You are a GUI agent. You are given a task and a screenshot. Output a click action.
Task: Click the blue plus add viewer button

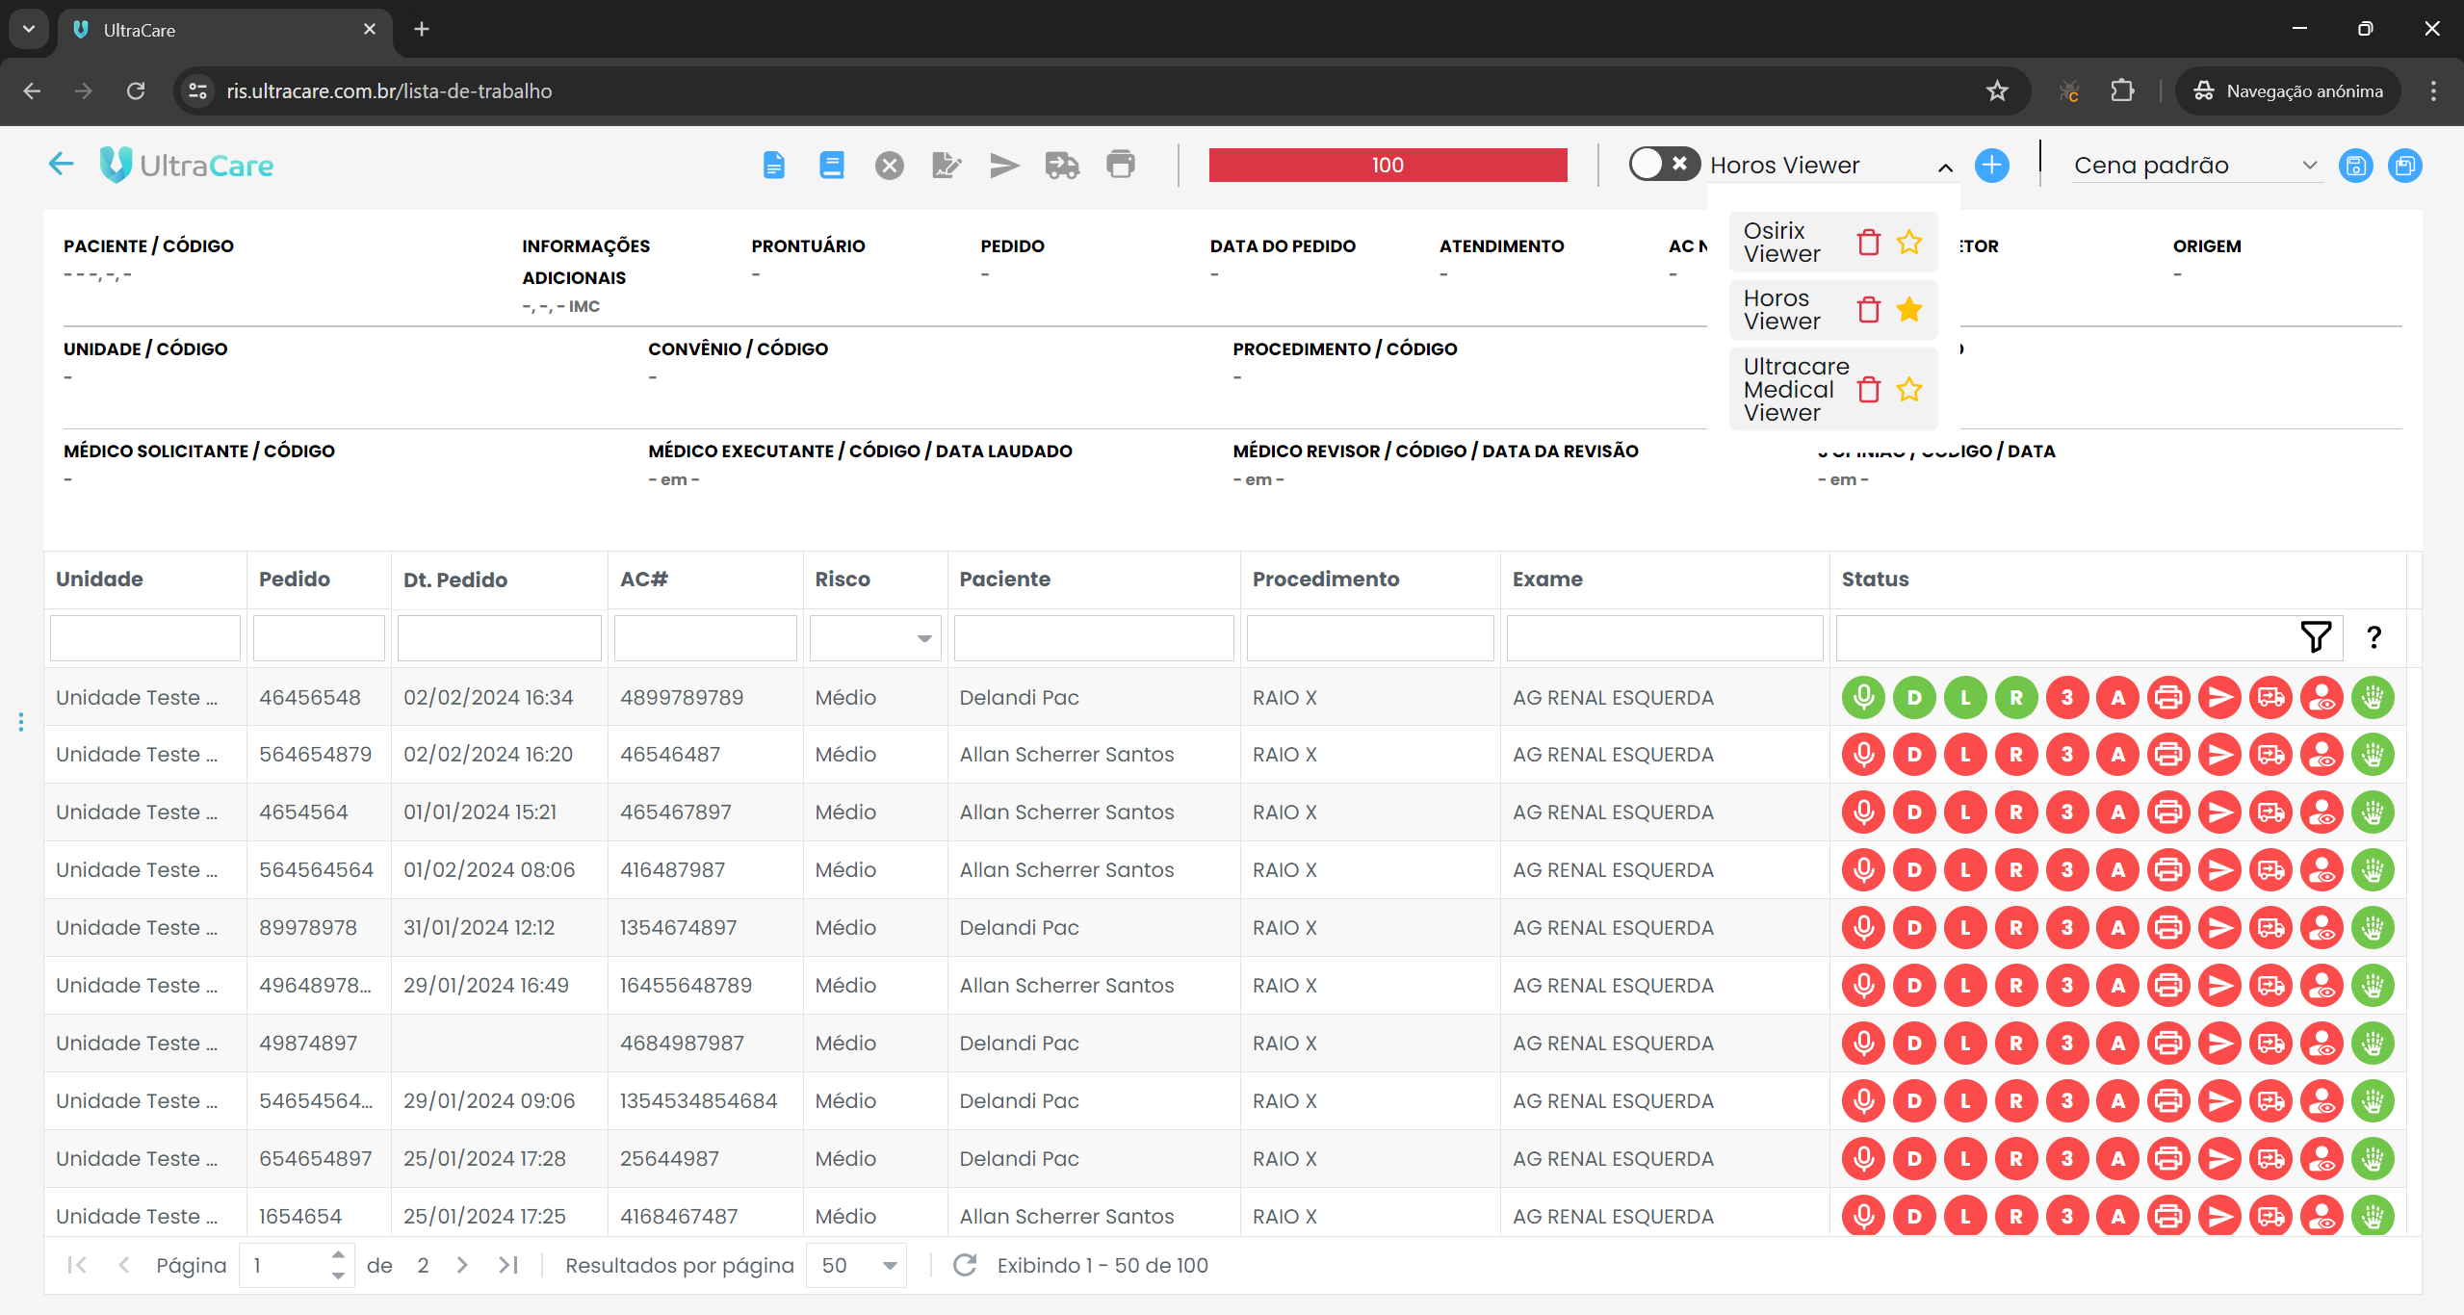coord(1991,166)
